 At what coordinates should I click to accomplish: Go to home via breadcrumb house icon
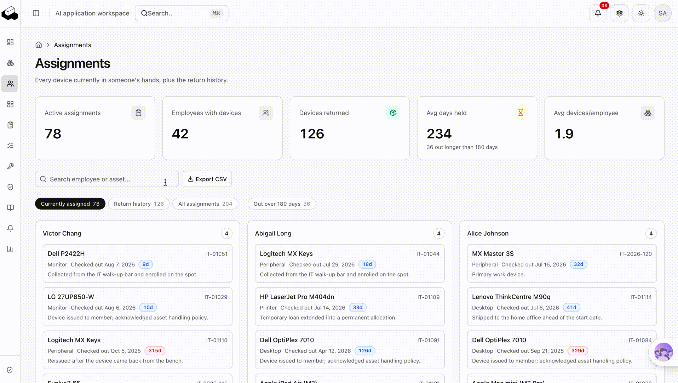pos(39,45)
